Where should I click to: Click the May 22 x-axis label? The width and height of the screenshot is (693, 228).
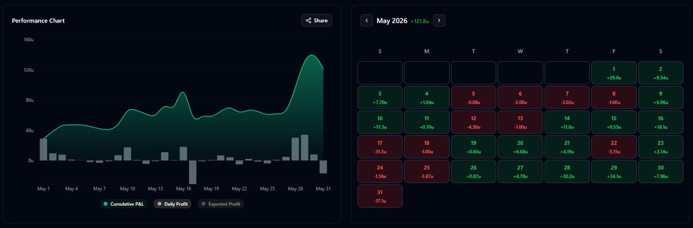point(239,189)
